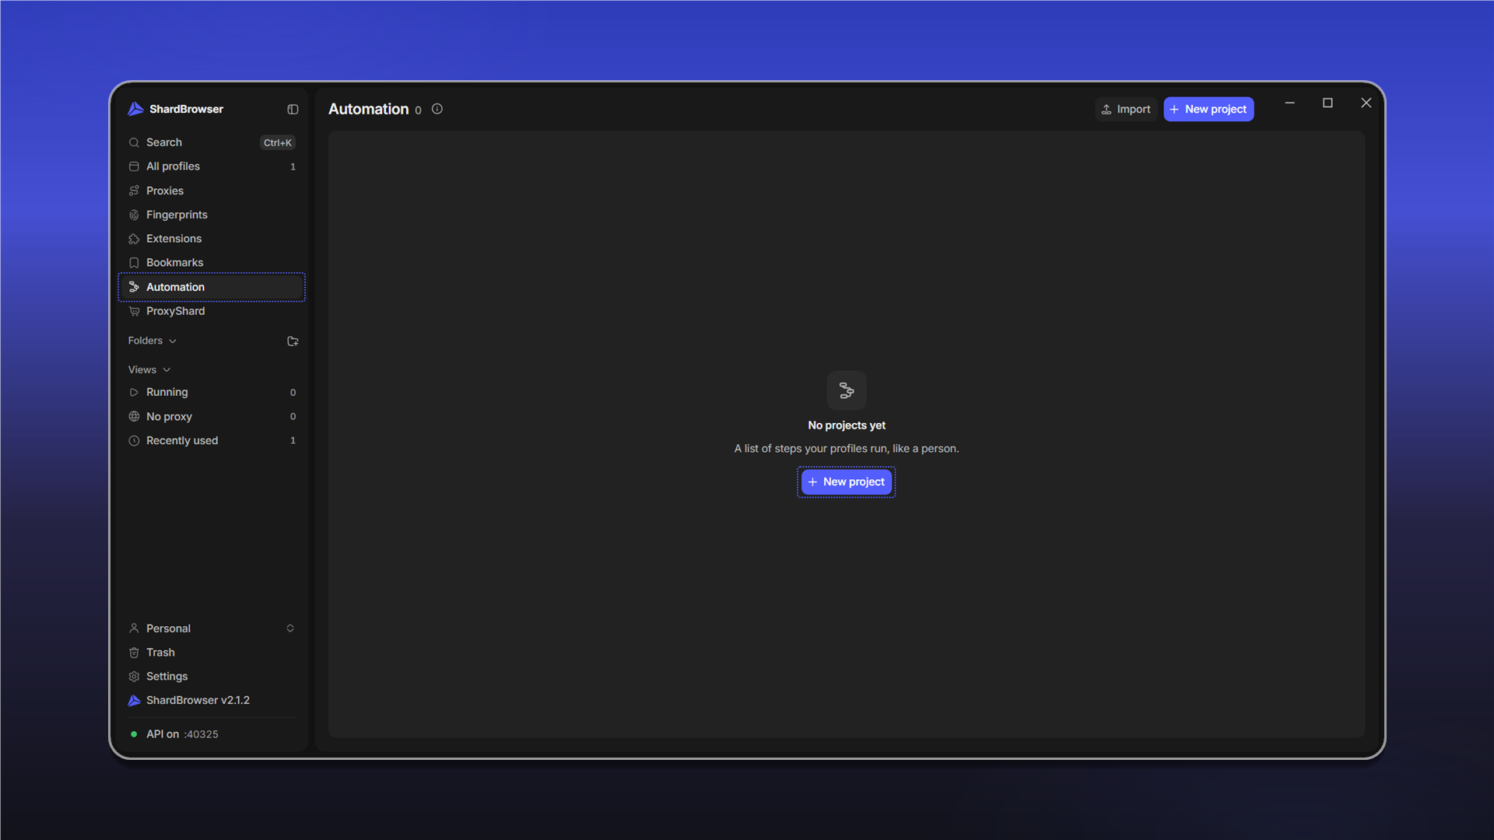1494x840 pixels.
Task: Show the Recently used view
Action: pyautogui.click(x=212, y=441)
